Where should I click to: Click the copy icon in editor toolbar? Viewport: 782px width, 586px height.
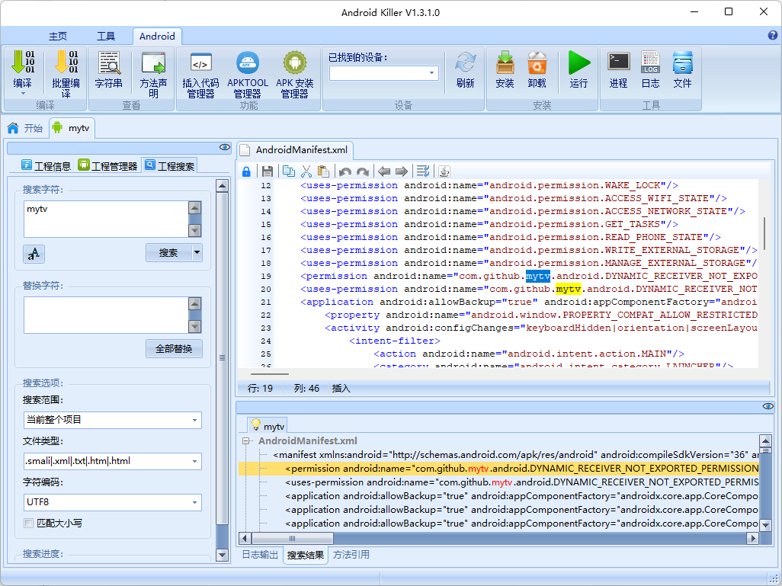coord(289,171)
